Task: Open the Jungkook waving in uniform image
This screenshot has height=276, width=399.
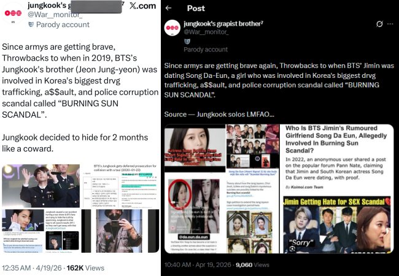Action: (41, 186)
